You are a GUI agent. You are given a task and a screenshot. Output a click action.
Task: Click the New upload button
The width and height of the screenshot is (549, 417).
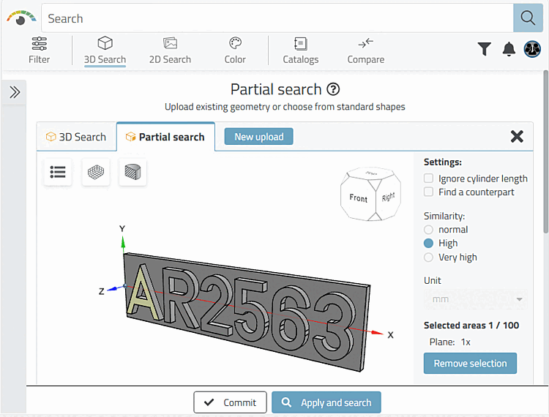click(x=258, y=137)
